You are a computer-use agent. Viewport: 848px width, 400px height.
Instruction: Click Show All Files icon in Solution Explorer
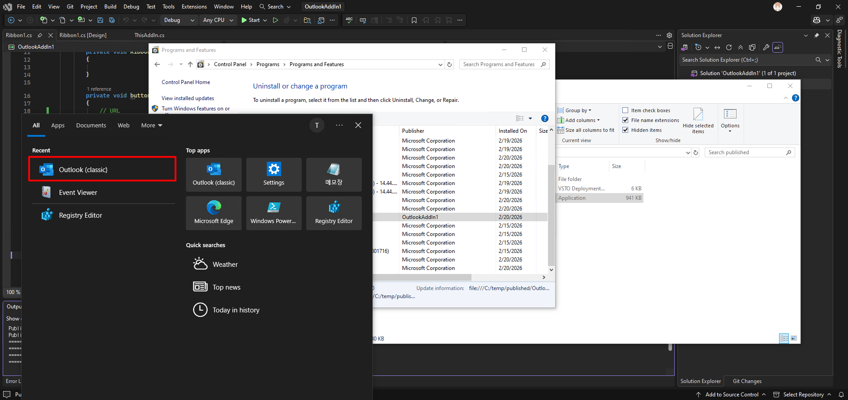point(752,47)
